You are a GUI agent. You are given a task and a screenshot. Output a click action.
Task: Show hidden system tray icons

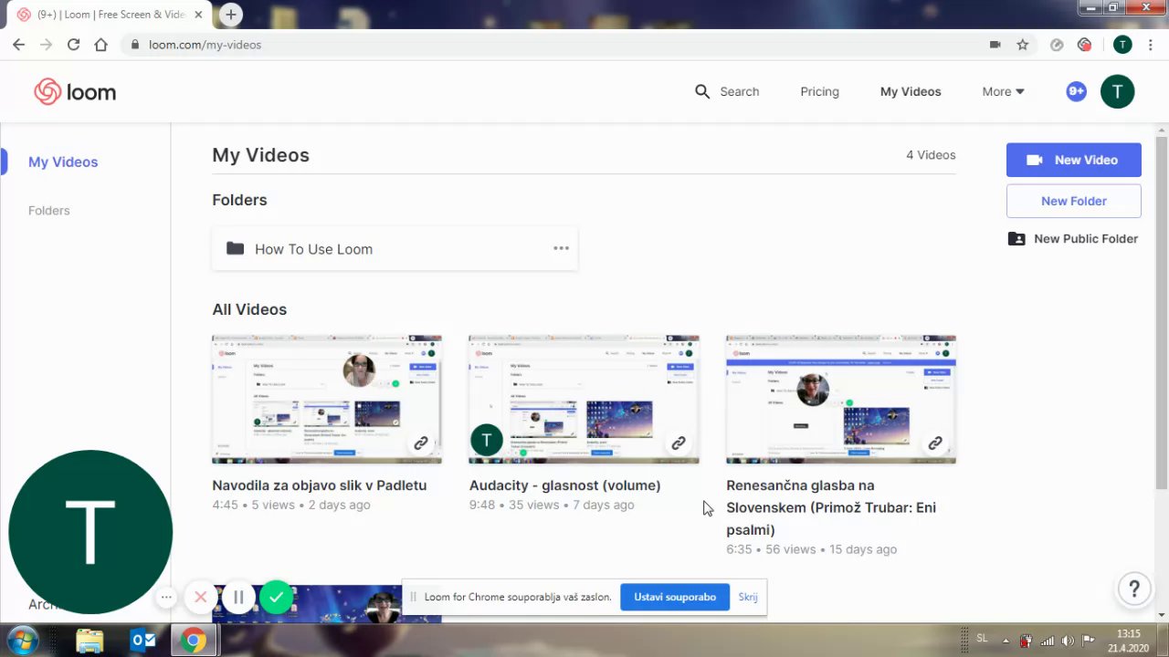pyautogui.click(x=1006, y=641)
